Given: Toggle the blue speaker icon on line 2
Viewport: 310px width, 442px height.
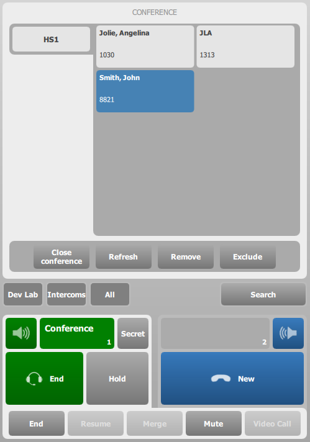Looking at the screenshot, I should click(288, 333).
